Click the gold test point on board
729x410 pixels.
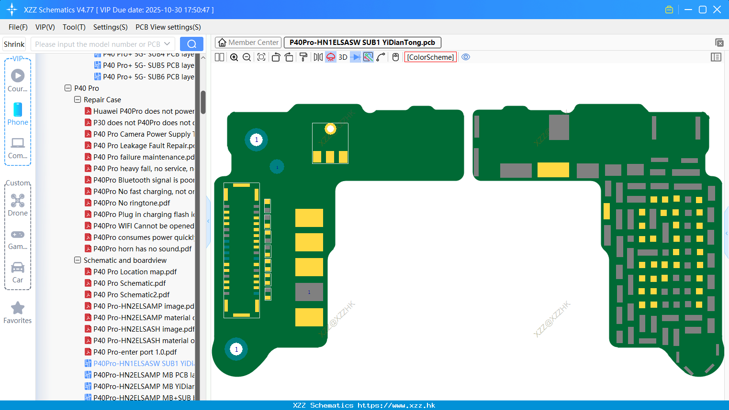(330, 129)
